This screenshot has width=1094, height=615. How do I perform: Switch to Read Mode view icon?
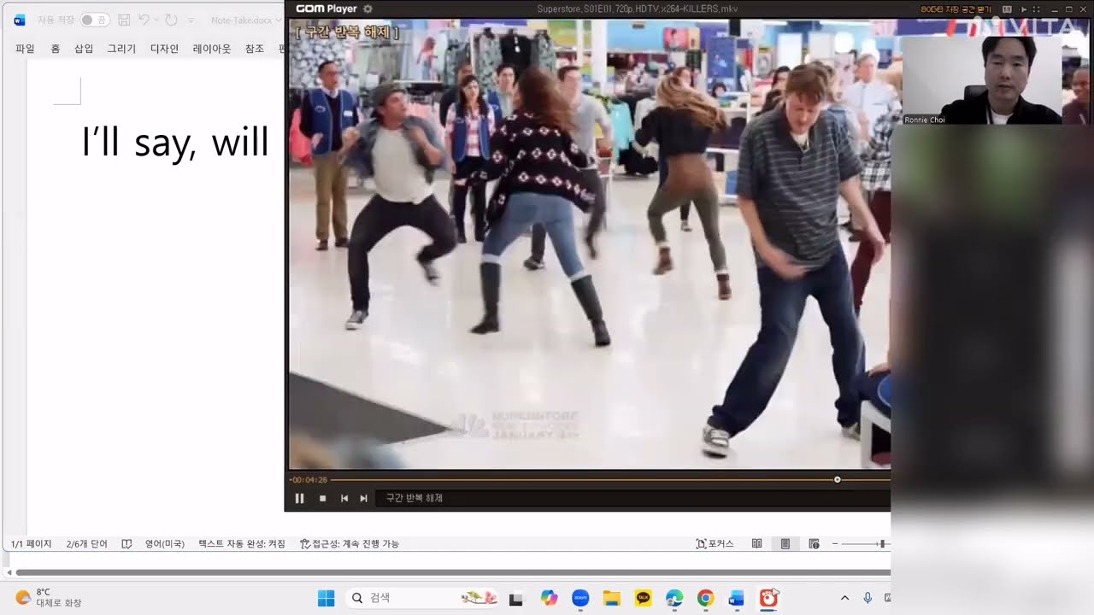point(756,543)
